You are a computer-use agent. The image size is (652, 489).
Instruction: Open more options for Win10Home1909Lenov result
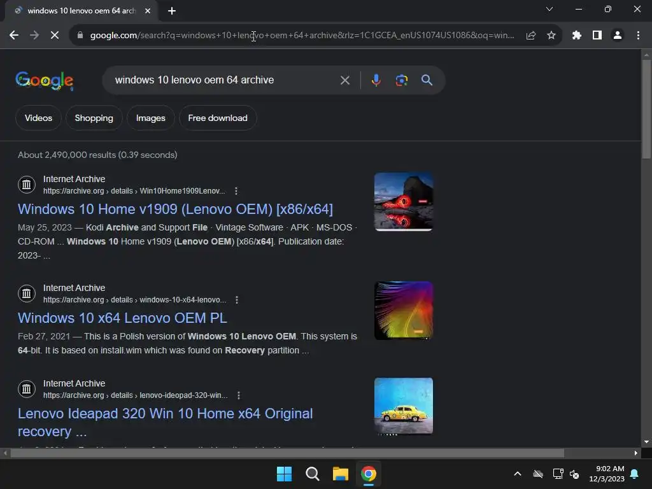point(236,191)
